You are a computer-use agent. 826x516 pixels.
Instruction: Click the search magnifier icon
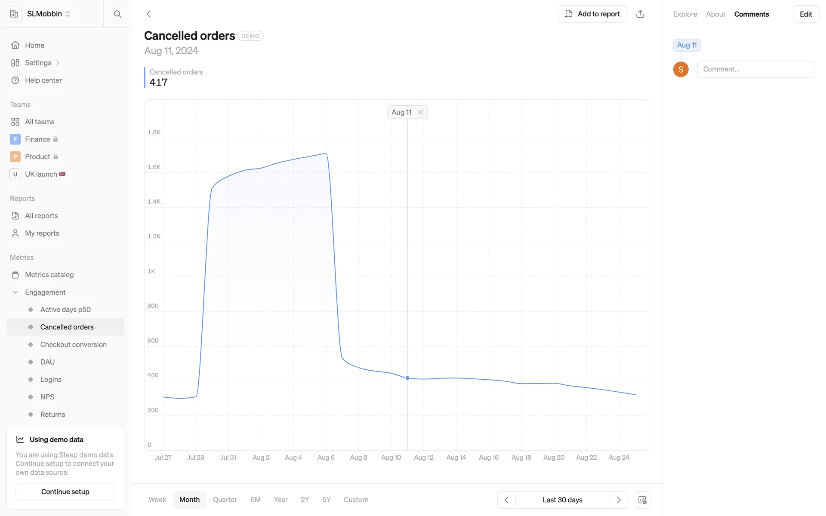[117, 14]
